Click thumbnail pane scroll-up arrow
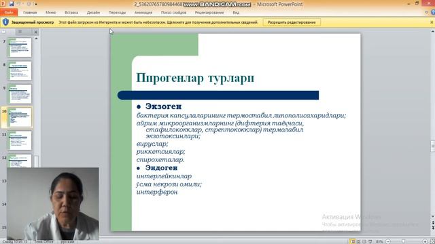Screen dimensions: 435x244 36,39
